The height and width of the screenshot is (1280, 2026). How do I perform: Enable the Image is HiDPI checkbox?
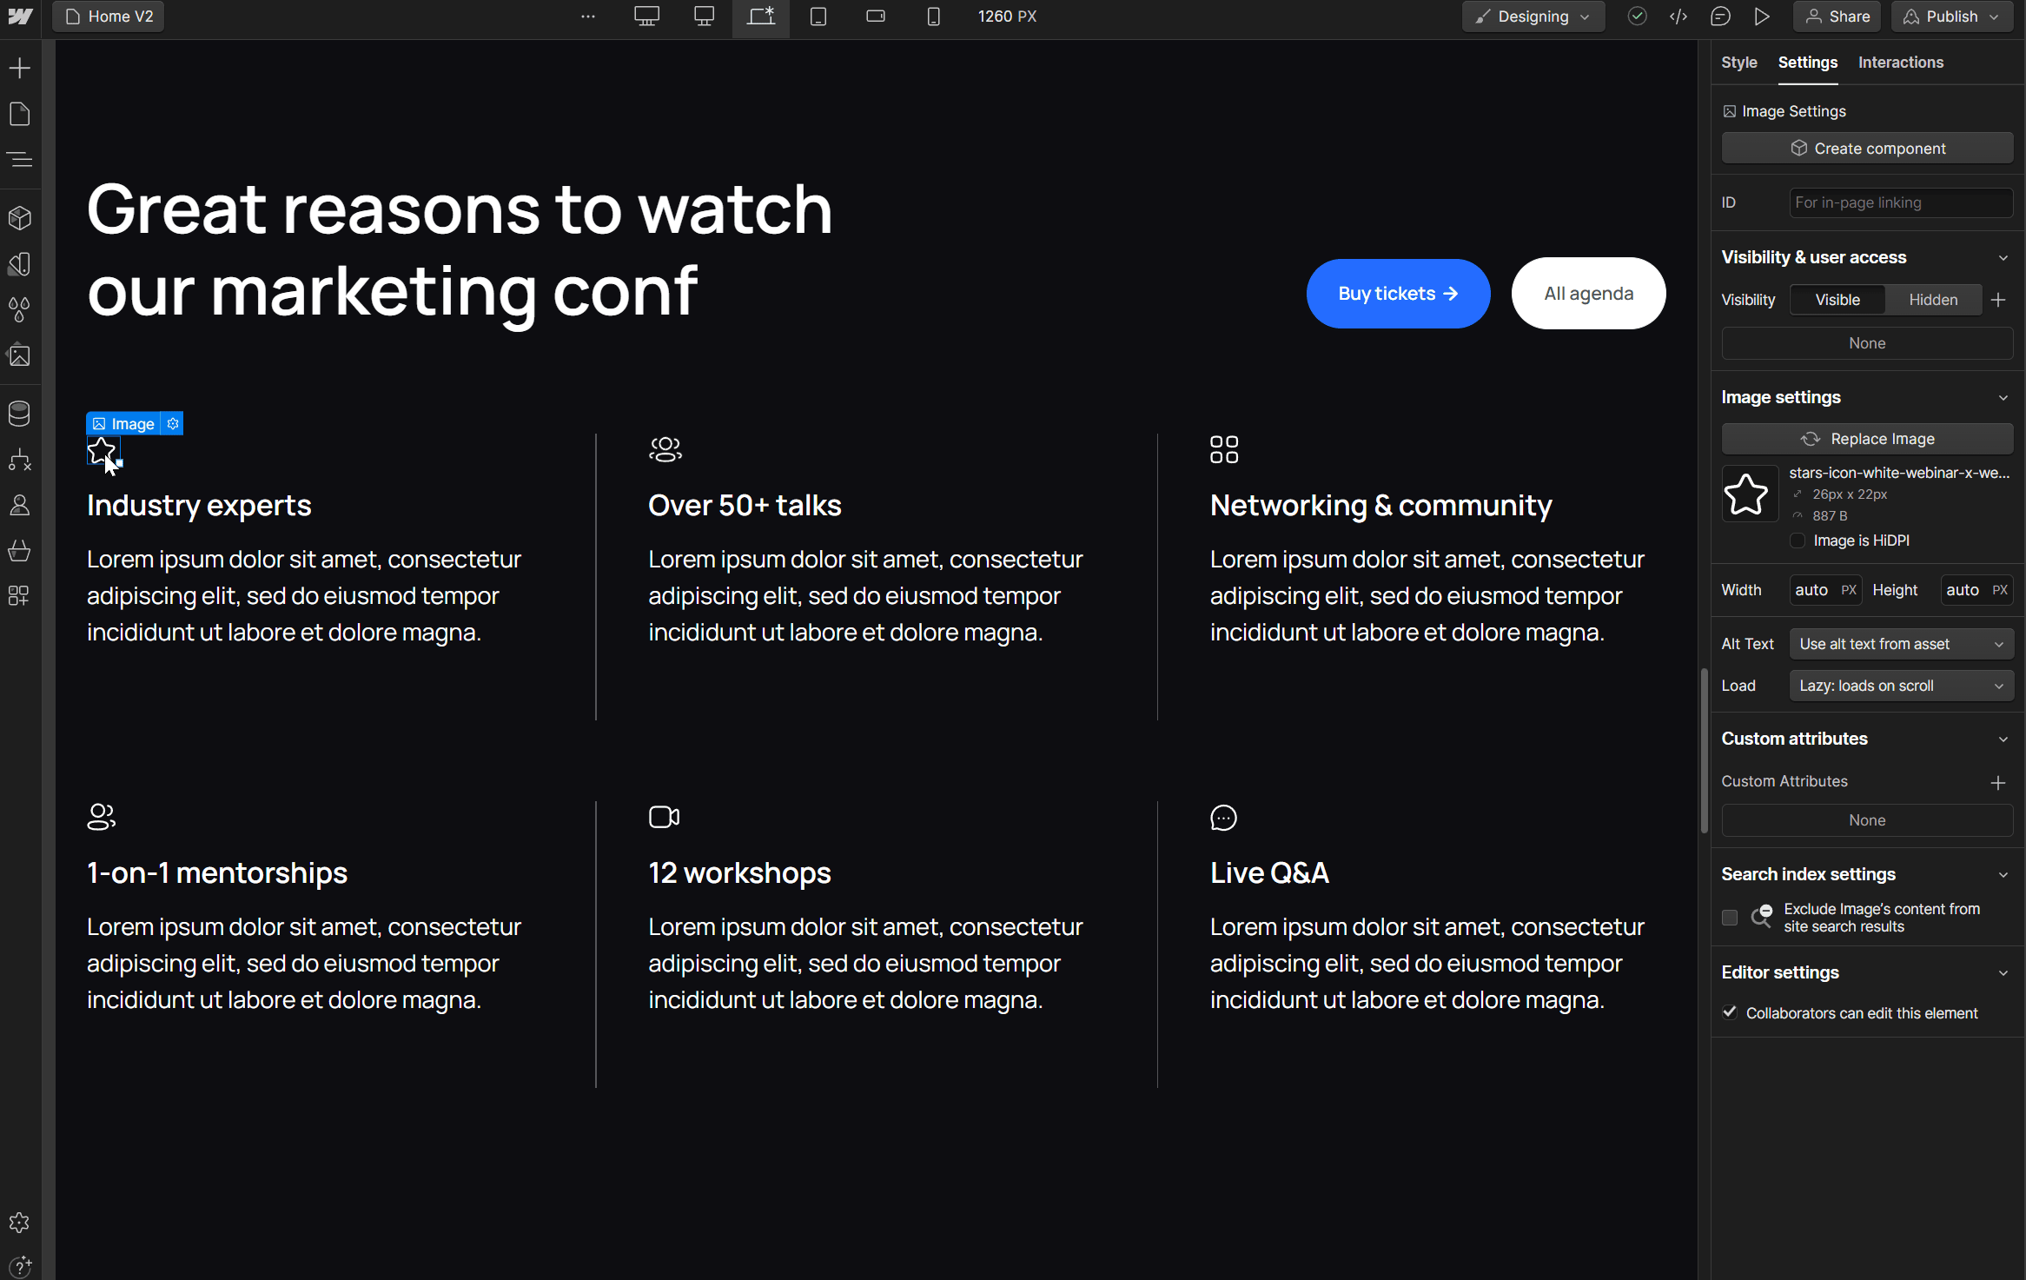[1798, 541]
